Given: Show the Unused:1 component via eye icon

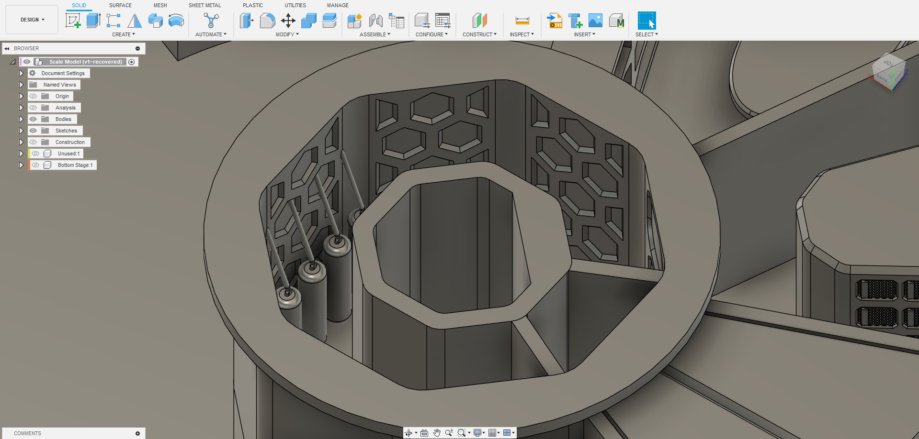Looking at the screenshot, I should (x=35, y=154).
